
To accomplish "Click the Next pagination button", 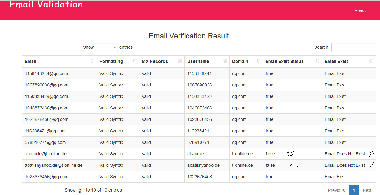I will 367,190.
